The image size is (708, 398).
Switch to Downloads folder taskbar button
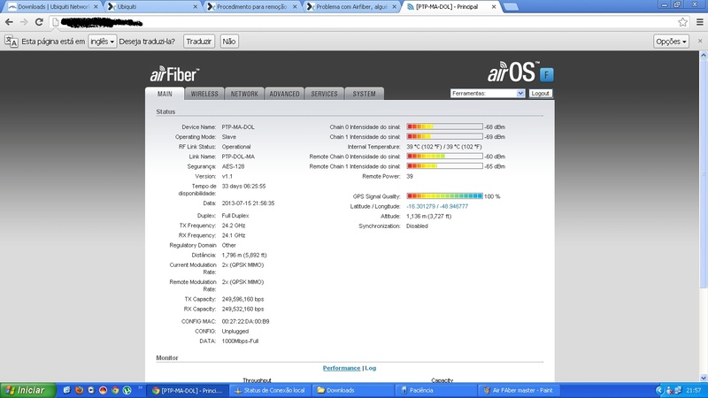[x=352, y=390]
